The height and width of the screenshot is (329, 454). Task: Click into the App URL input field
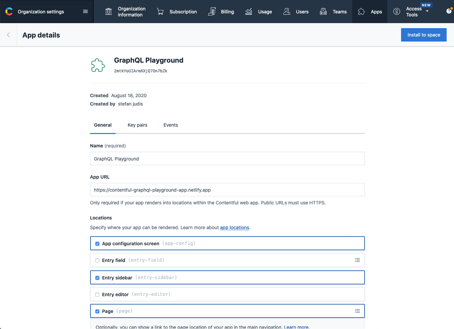click(x=228, y=190)
